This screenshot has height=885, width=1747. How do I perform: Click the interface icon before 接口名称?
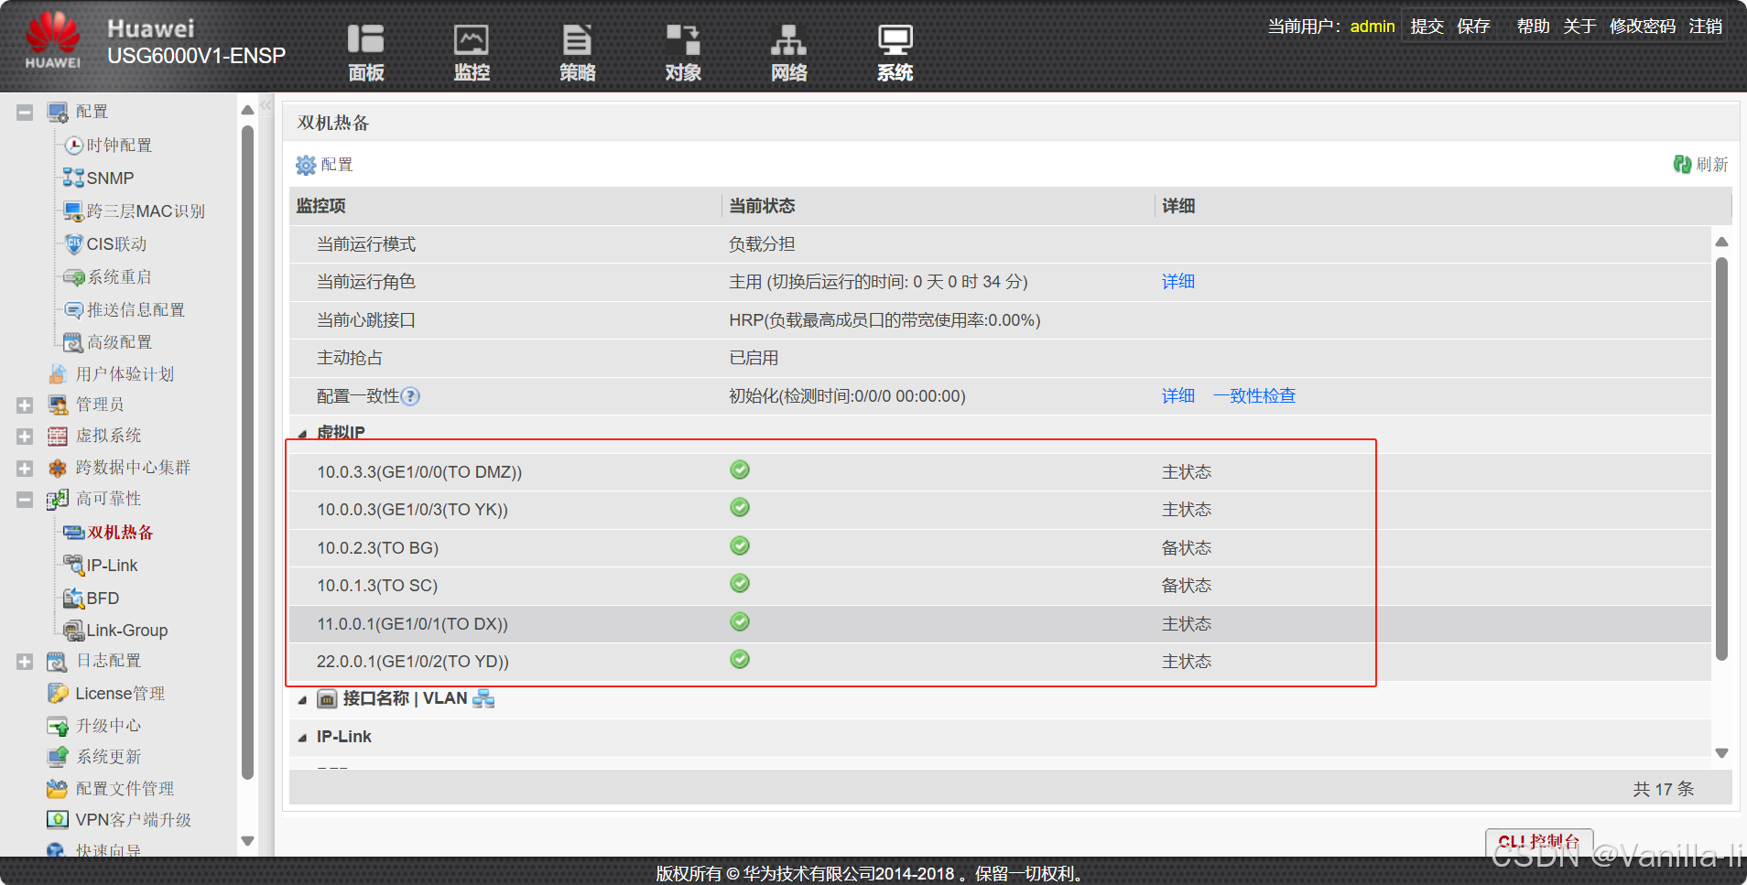(327, 699)
